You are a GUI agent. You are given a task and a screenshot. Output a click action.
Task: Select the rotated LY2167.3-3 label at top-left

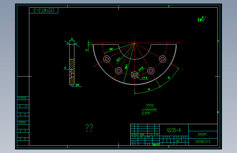click(44, 10)
